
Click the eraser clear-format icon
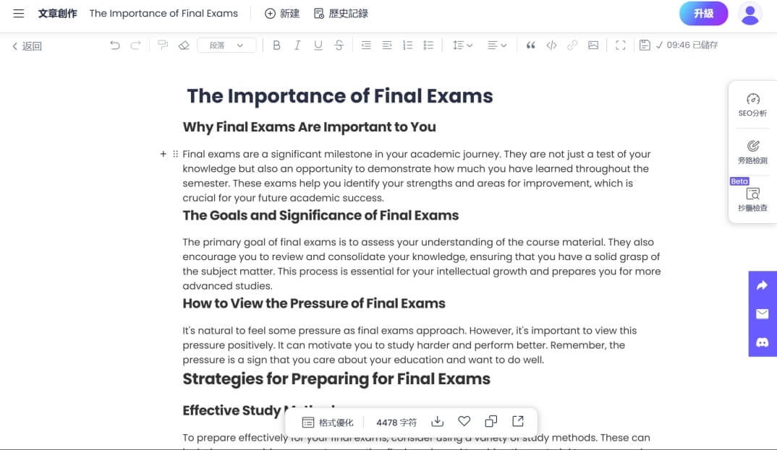184,46
